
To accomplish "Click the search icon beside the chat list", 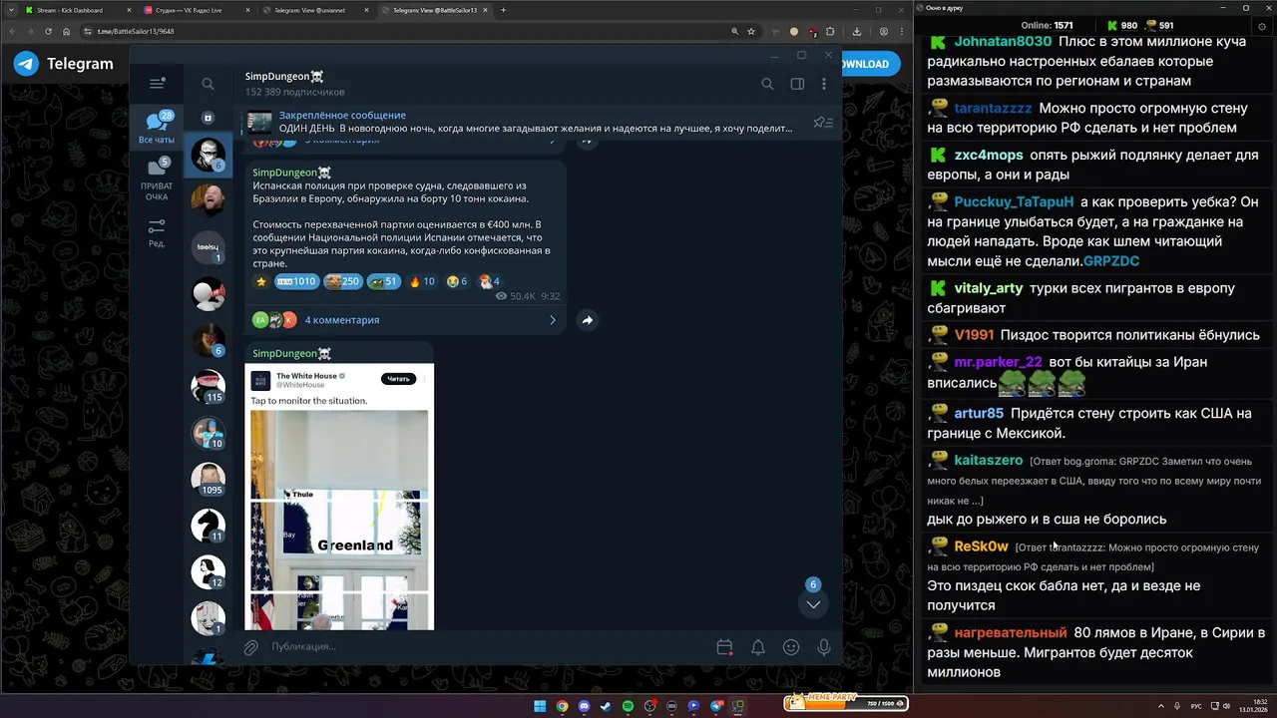I will tap(208, 84).
